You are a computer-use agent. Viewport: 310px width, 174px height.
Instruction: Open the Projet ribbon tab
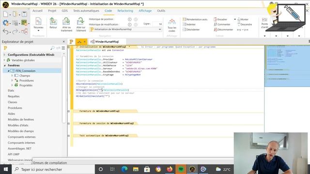pos(52,11)
